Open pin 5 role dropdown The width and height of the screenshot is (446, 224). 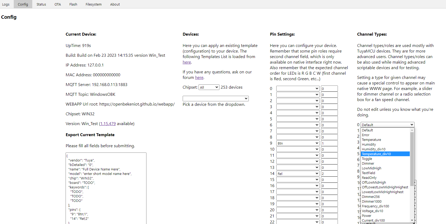298,119
